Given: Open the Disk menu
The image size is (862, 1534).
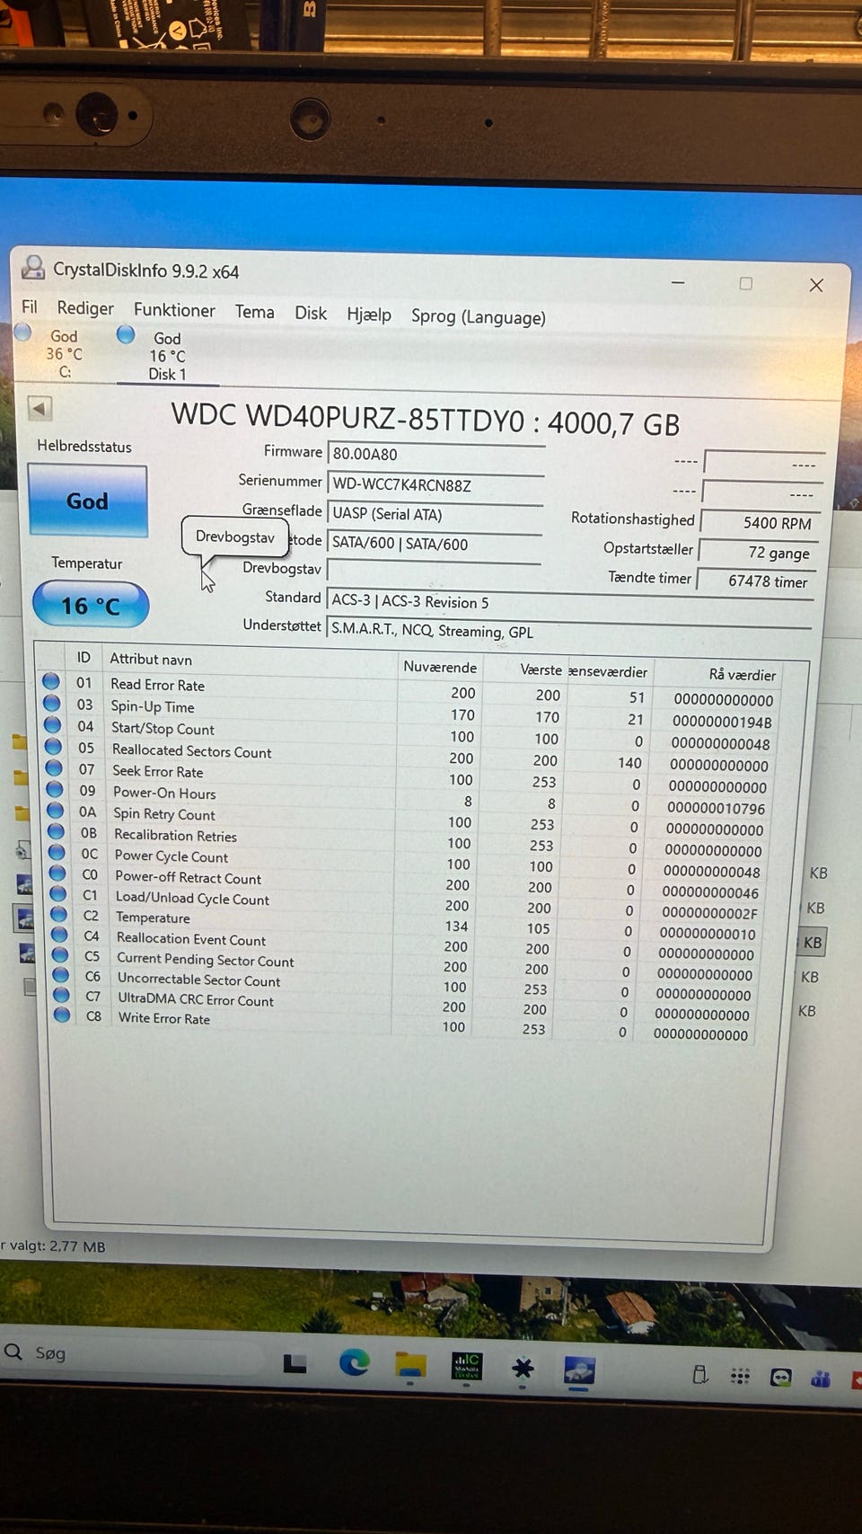Looking at the screenshot, I should coord(311,313).
